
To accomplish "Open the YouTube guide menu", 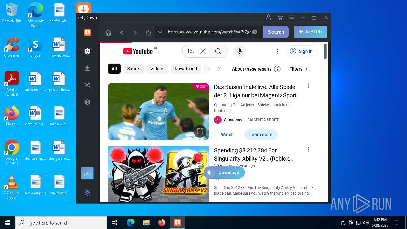I will coord(112,51).
